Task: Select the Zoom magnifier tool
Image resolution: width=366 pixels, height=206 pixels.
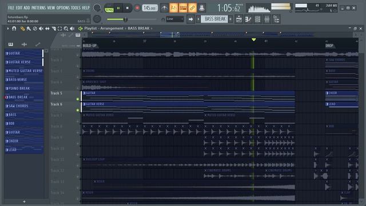Action: [66, 29]
